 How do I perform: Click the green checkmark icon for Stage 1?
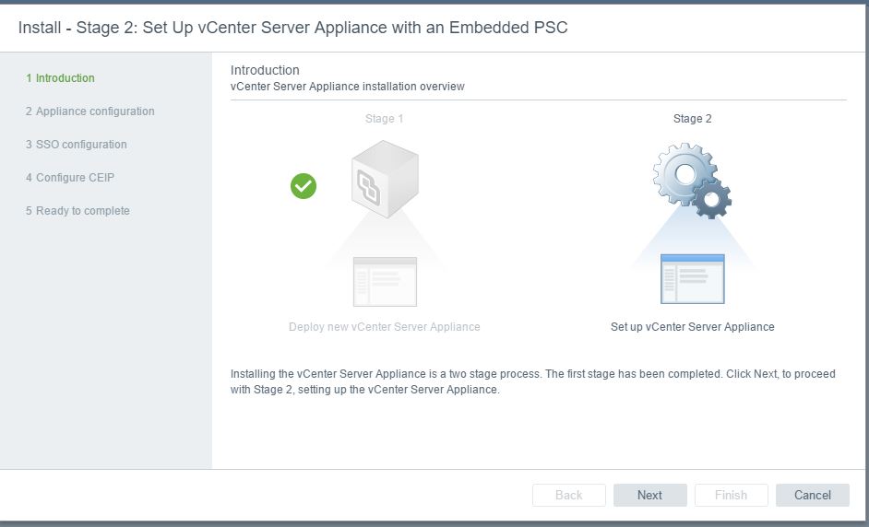click(304, 186)
